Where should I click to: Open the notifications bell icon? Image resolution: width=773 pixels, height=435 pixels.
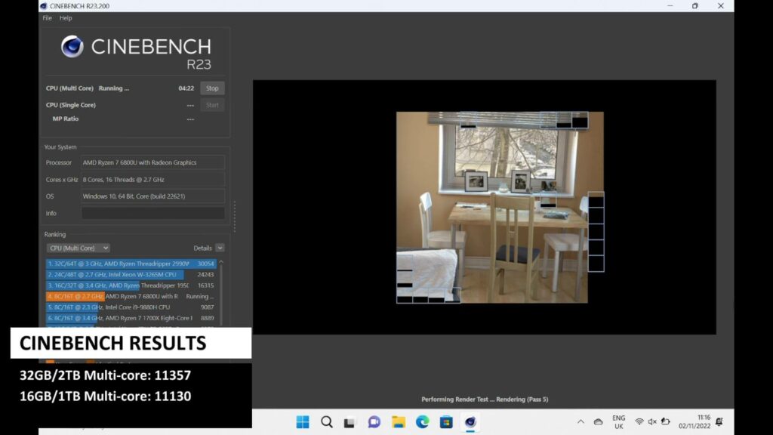coord(719,421)
